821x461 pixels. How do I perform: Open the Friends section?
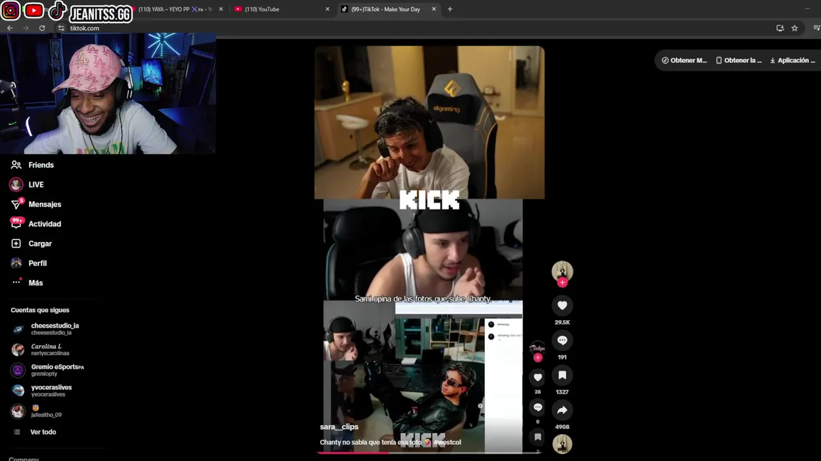[33, 165]
